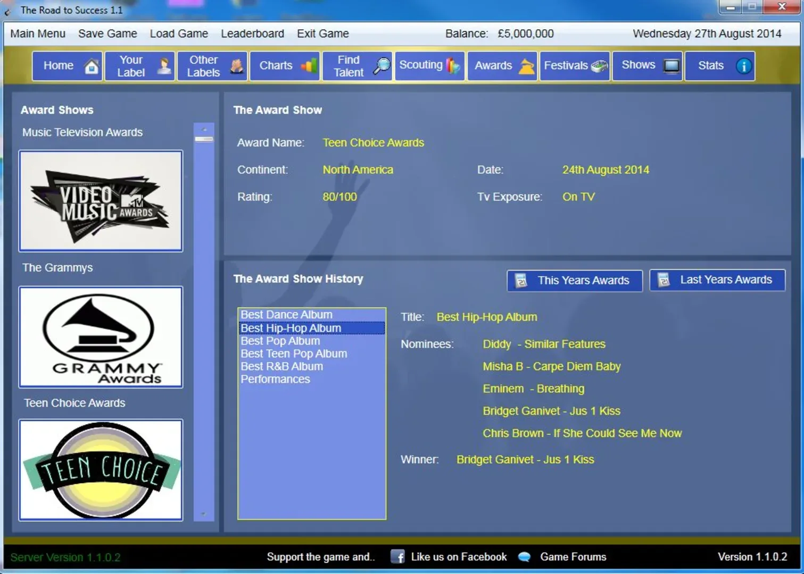Open Find Talent magnifying glass icon

tap(381, 66)
